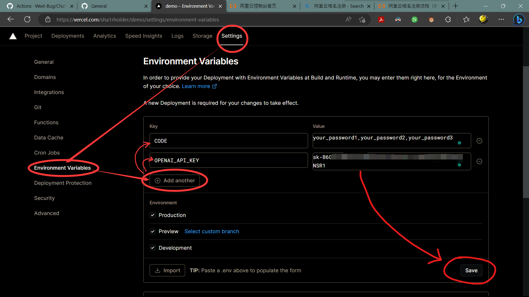
Task: Remove the OPENAI_API_KEY variable row
Action: pyautogui.click(x=479, y=161)
